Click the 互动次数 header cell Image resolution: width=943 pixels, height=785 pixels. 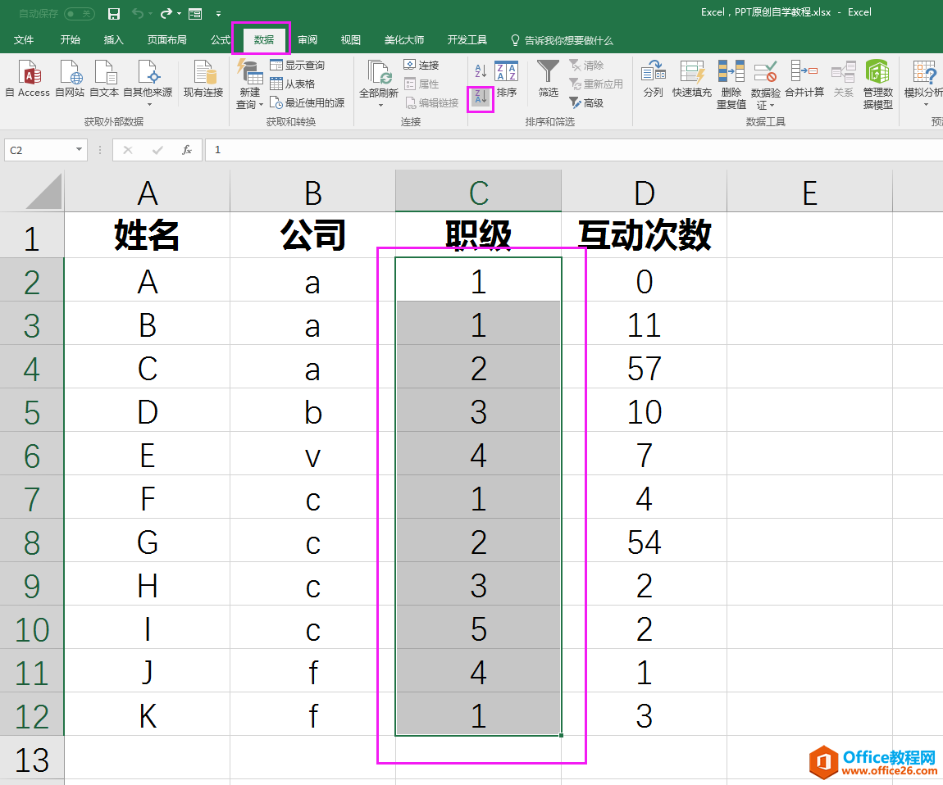[644, 235]
